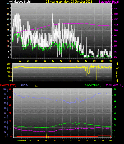Viewport: 124px width, 144px height.
Task: Click the "24 hour graph day : 21 October 2026" title
Action: pyautogui.click(x=69, y=2)
